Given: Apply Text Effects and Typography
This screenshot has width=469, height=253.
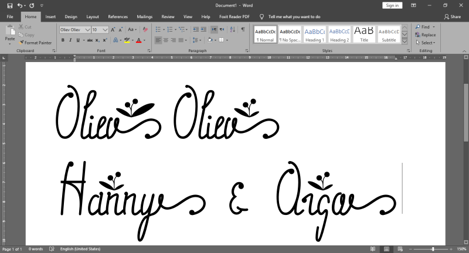Looking at the screenshot, I should coord(117,40).
